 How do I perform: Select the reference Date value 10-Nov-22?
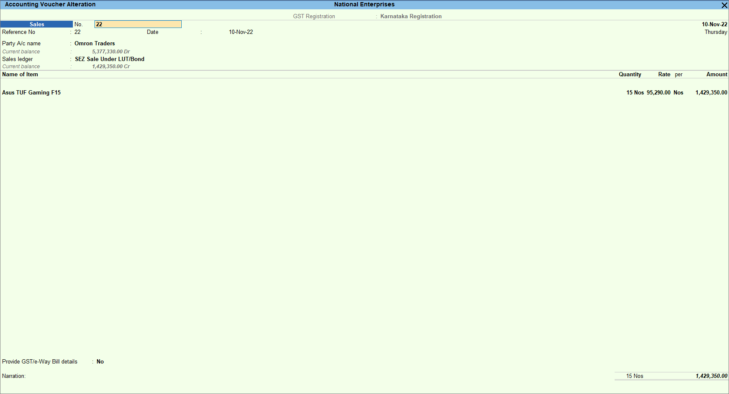(x=241, y=32)
